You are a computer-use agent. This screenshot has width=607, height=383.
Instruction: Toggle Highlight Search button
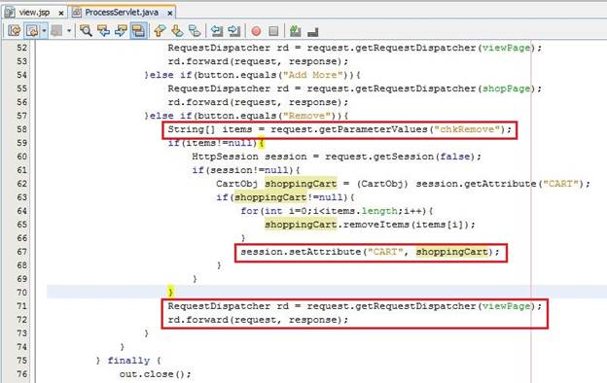138,30
